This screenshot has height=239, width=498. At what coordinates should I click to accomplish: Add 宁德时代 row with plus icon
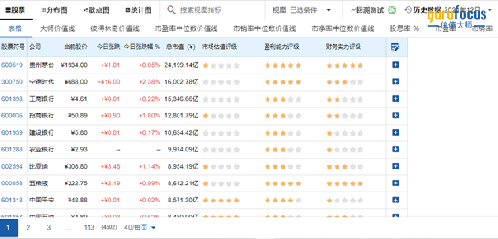(396, 82)
